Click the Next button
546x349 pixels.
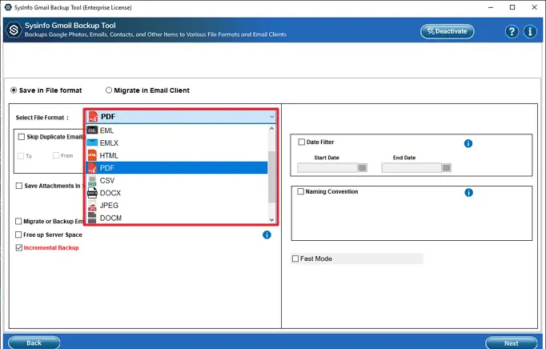512,343
